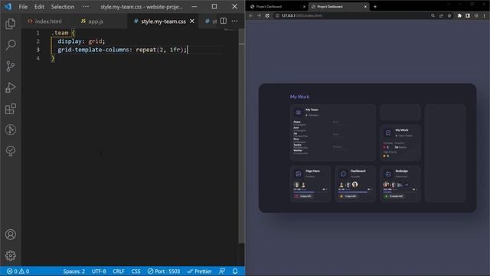This screenshot has width=490, height=276.
Task: Open the My Work card on the dashboard
Action: [400, 143]
